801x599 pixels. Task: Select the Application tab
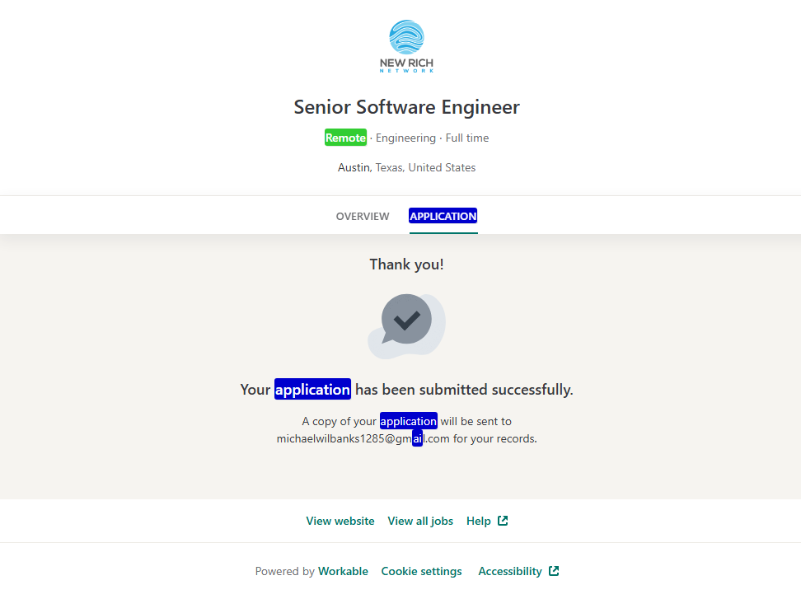(443, 216)
